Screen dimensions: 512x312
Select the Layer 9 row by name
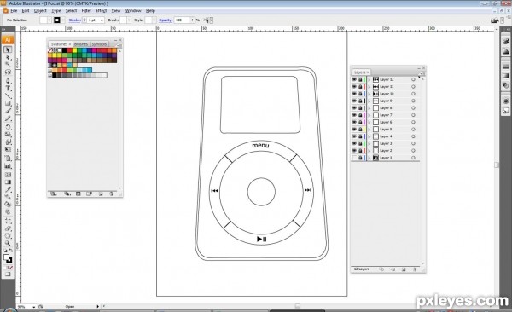pyautogui.click(x=386, y=101)
